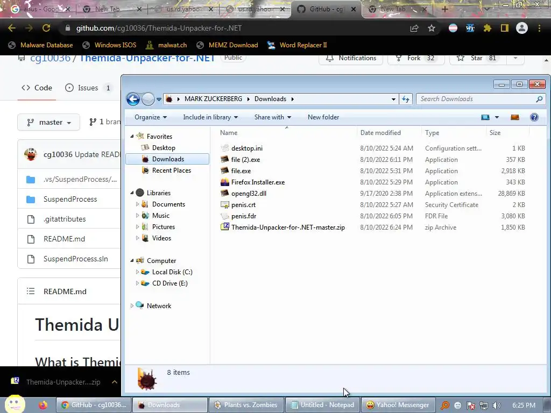This screenshot has height=413, width=551.
Task: Click New folder in the Explorer toolbar
Action: click(x=323, y=117)
